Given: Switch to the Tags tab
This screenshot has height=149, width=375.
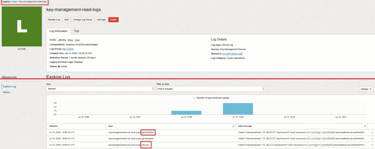Looking at the screenshot, I should tap(77, 31).
